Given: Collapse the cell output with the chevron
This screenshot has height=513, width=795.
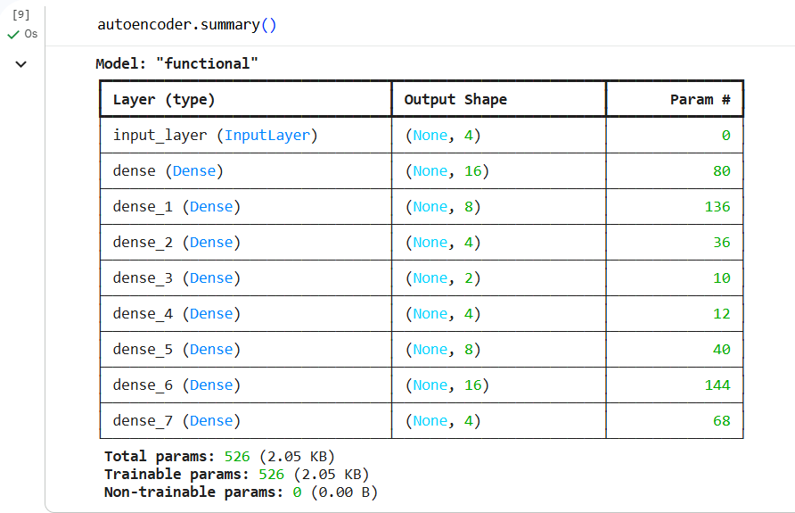Looking at the screenshot, I should pos(21,63).
